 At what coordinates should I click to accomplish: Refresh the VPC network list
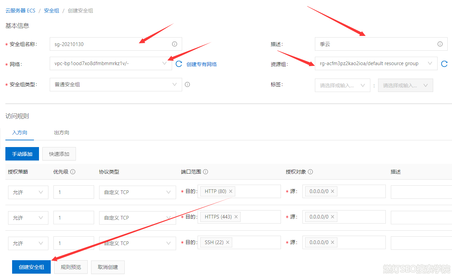coord(179,64)
